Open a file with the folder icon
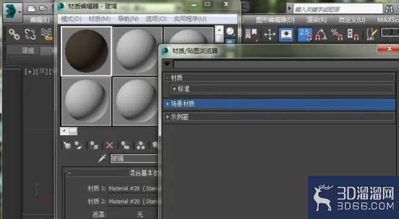 point(44,8)
